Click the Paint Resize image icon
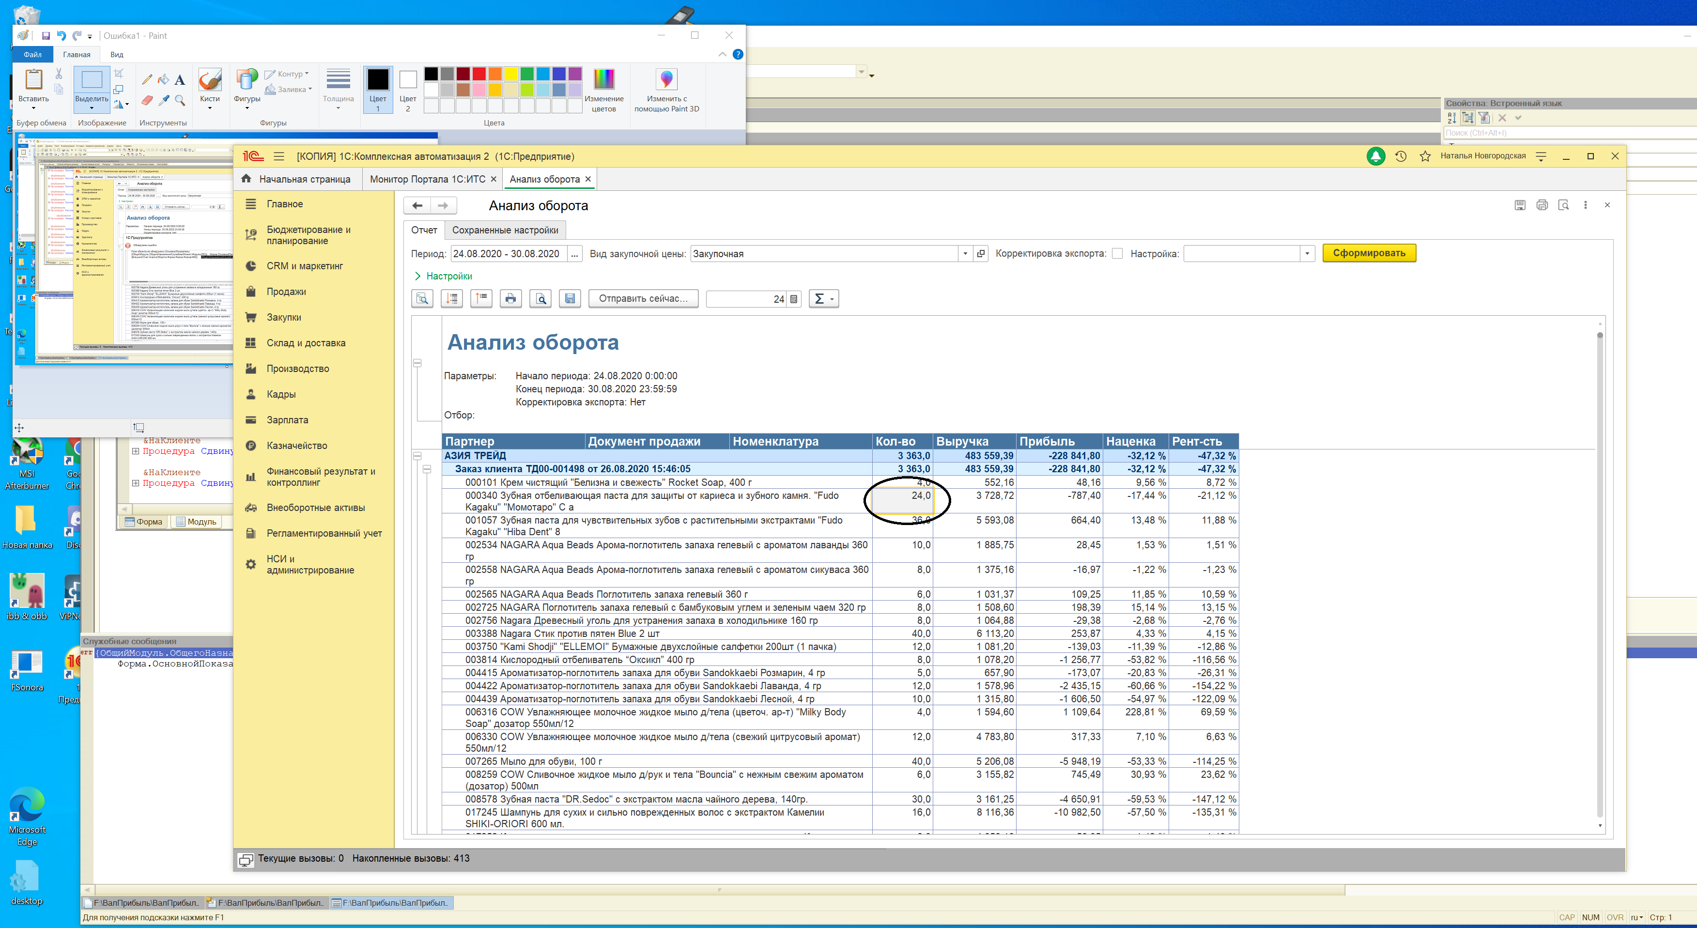The width and height of the screenshot is (1697, 928). point(119,89)
